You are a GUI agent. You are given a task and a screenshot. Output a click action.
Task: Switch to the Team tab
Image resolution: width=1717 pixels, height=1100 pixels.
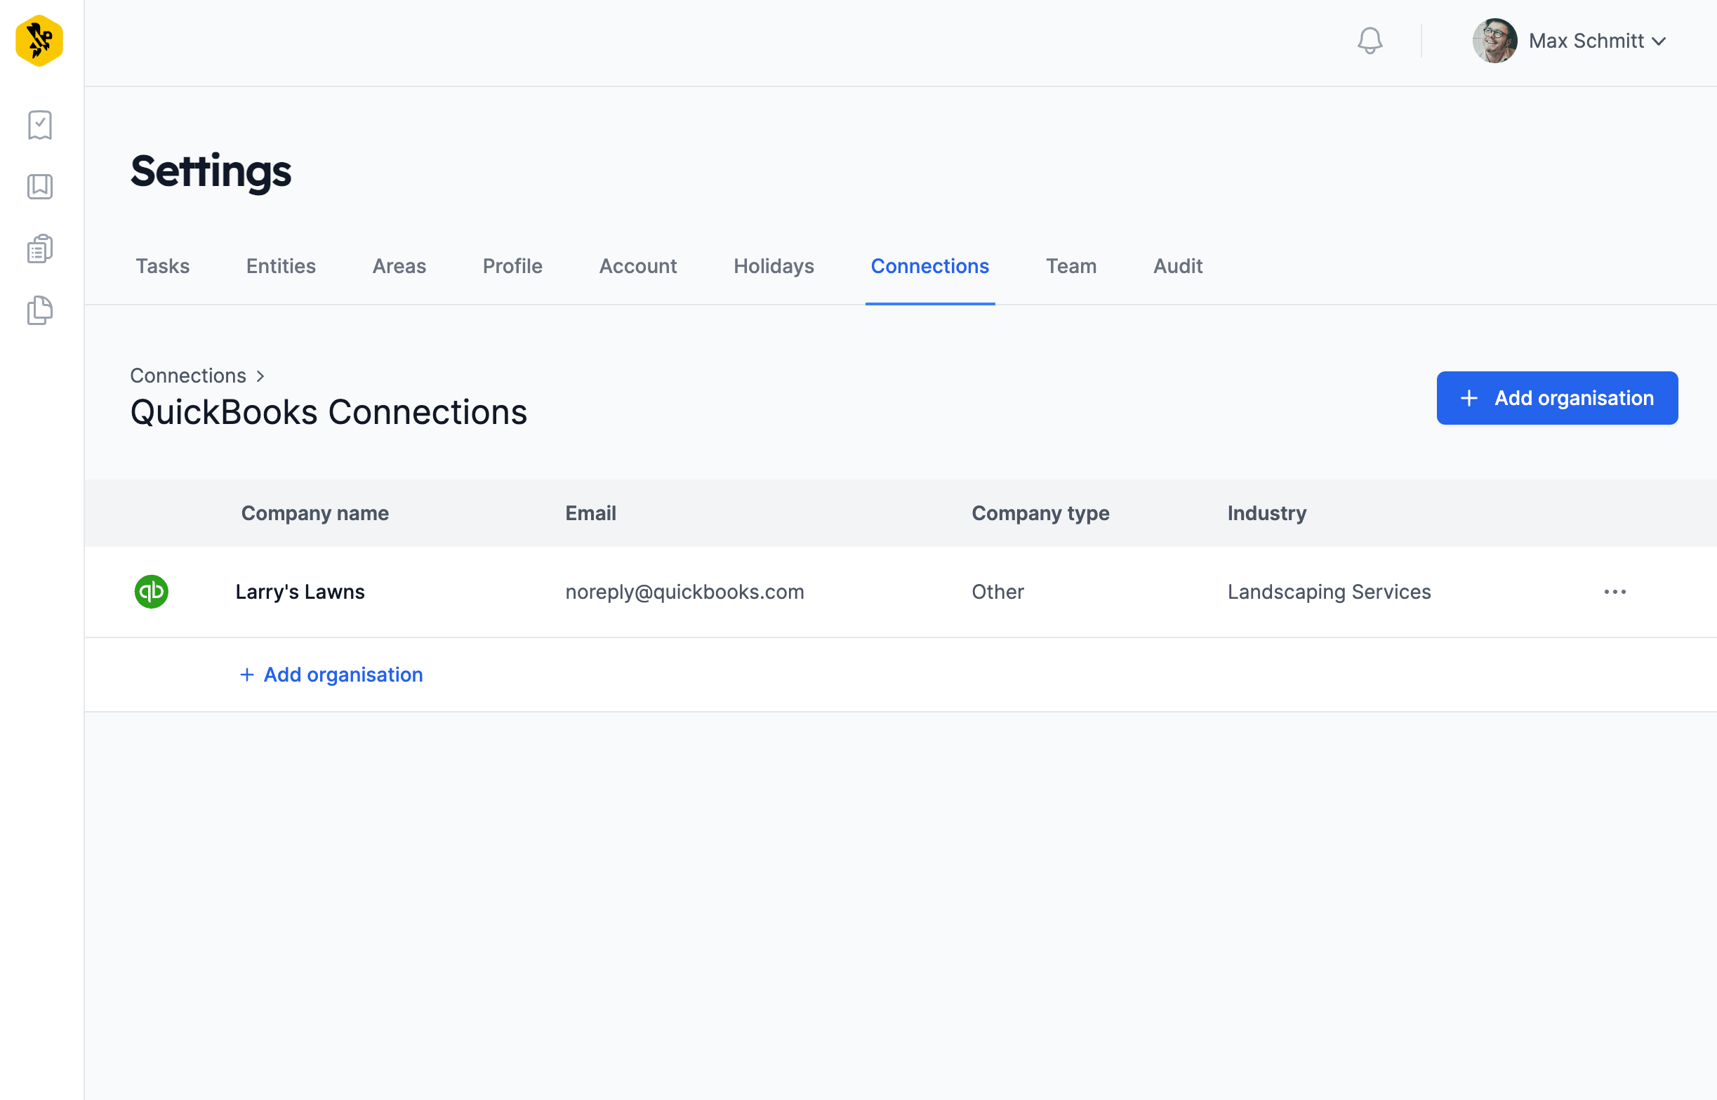click(x=1070, y=266)
